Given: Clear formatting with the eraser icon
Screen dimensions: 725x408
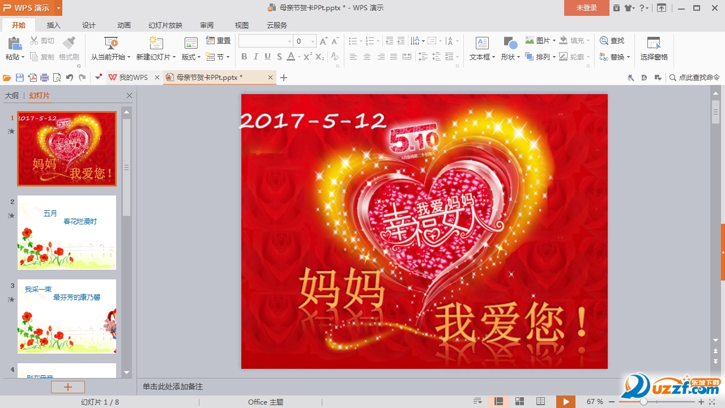Looking at the screenshot, I should click(x=335, y=57).
